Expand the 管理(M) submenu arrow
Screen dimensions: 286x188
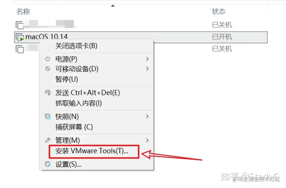pyautogui.click(x=147, y=140)
